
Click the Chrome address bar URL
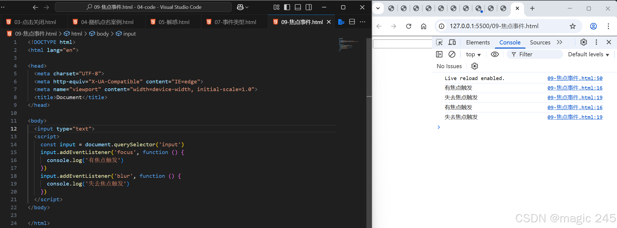[x=494, y=26]
